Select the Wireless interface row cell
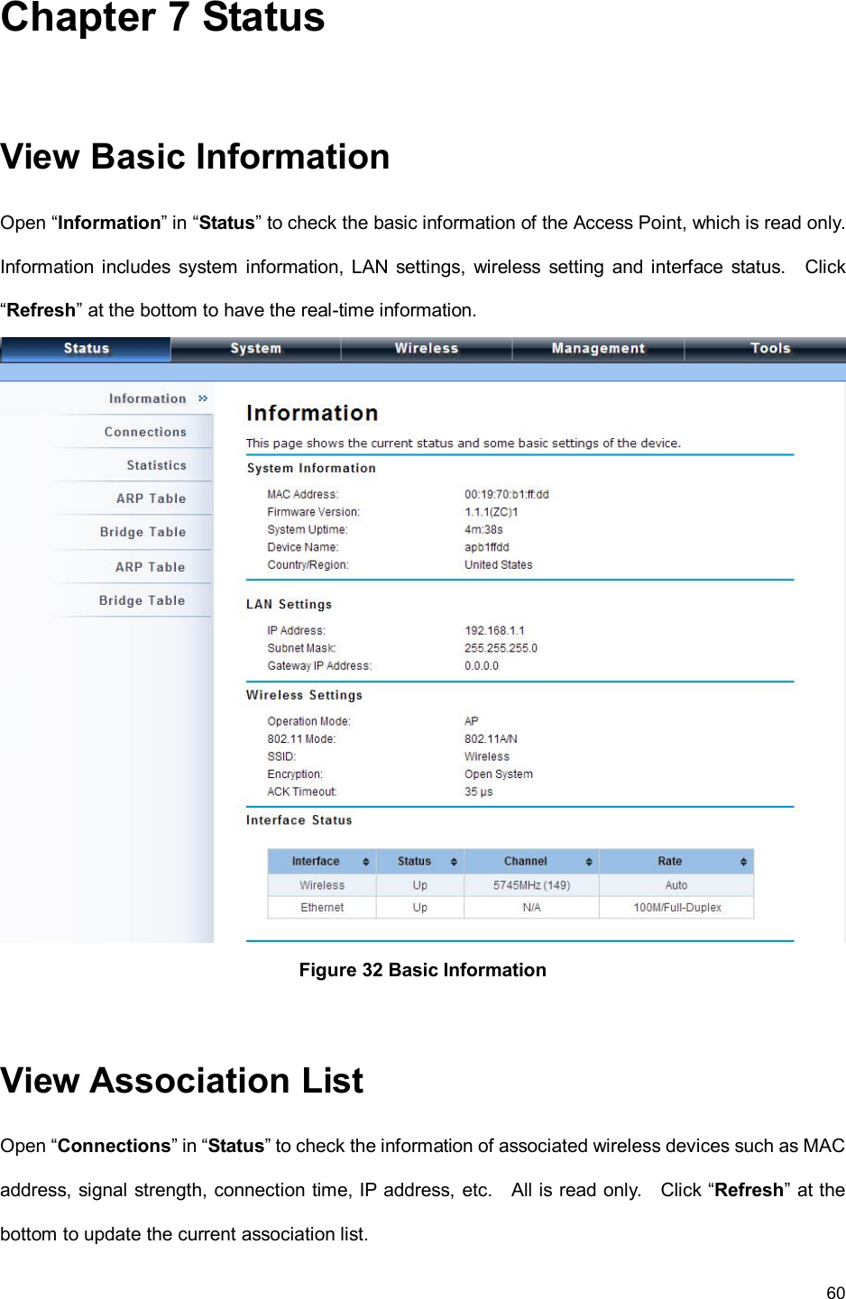846x1299 pixels. (x=322, y=885)
